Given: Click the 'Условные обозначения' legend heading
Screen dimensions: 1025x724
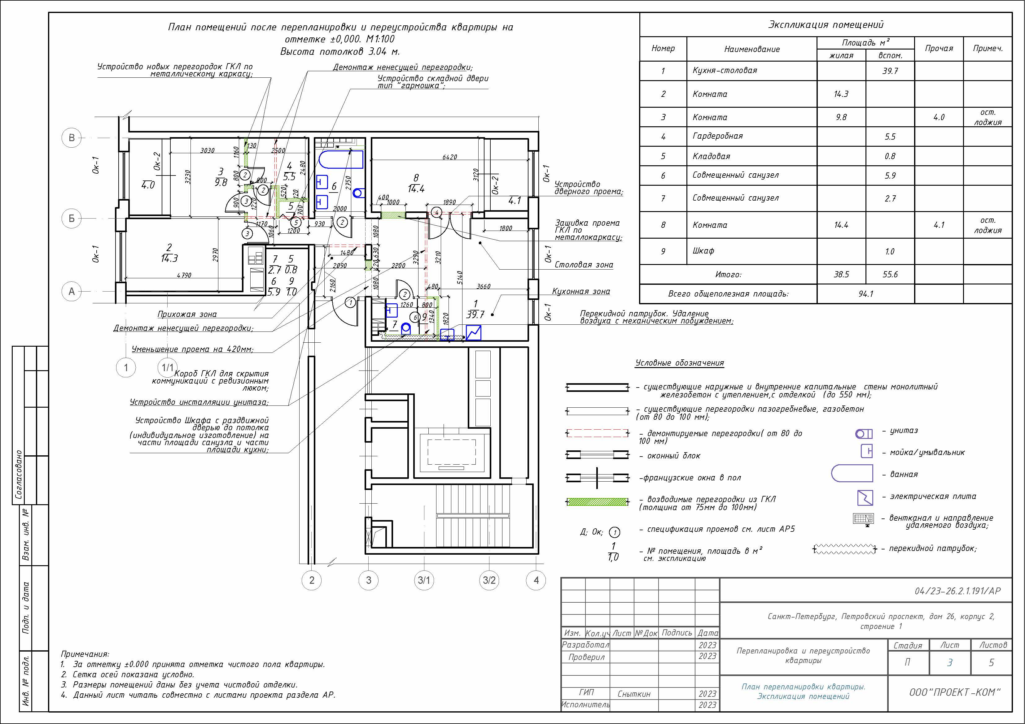Looking at the screenshot, I should (x=680, y=363).
